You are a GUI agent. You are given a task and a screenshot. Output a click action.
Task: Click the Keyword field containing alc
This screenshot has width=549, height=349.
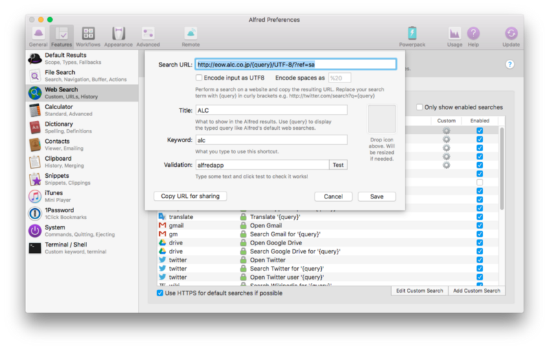271,140
